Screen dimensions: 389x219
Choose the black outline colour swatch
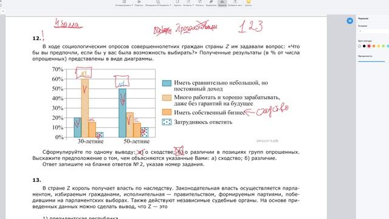364,46
